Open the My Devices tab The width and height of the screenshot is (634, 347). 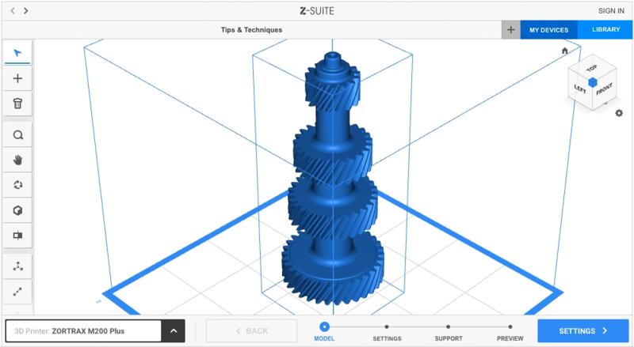(548, 30)
